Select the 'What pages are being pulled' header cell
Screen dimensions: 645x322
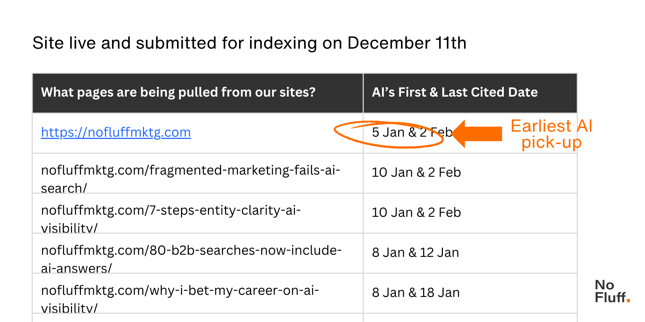pyautogui.click(x=178, y=92)
